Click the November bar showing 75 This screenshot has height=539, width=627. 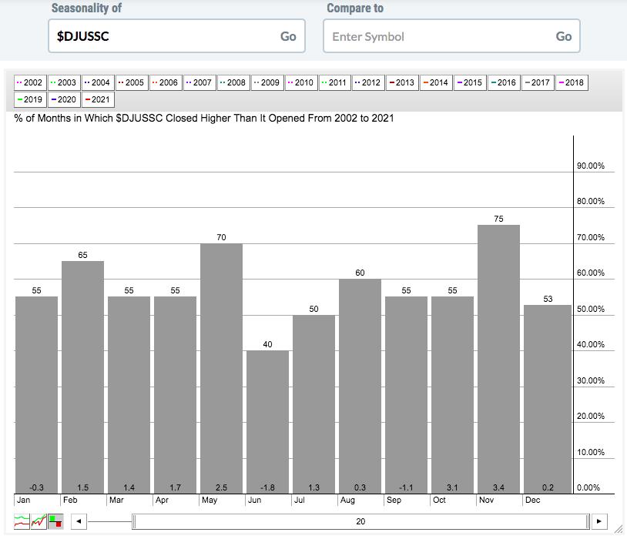(x=498, y=358)
